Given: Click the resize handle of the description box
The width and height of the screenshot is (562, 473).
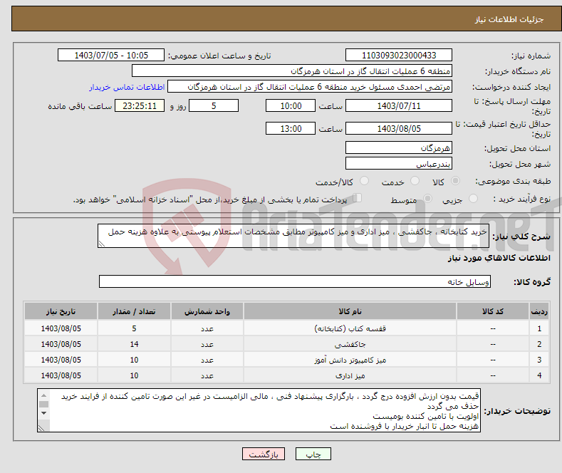Looking at the screenshot, I should pos(102,244).
